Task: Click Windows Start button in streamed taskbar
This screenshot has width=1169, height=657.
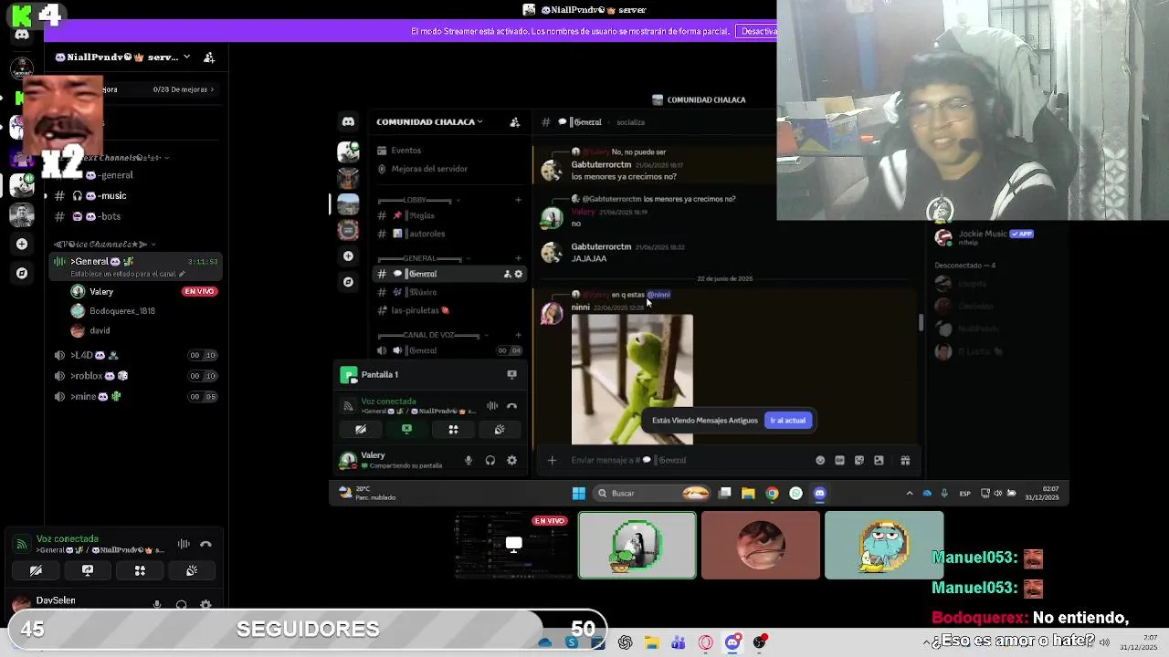Action: [x=578, y=494]
